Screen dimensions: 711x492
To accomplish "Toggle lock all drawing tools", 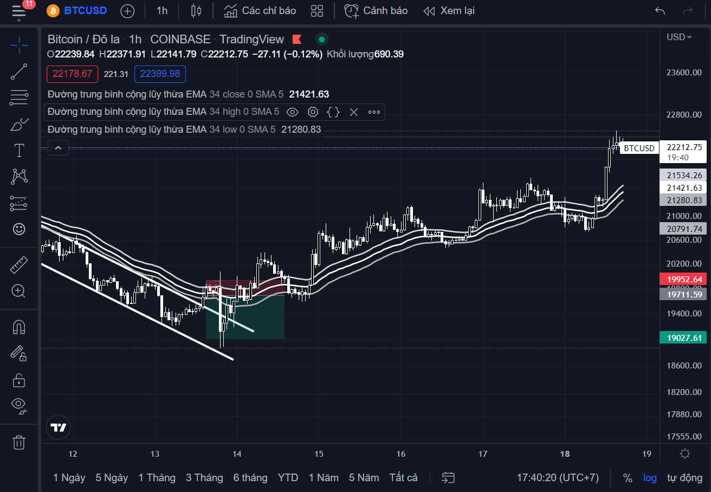I will point(19,380).
